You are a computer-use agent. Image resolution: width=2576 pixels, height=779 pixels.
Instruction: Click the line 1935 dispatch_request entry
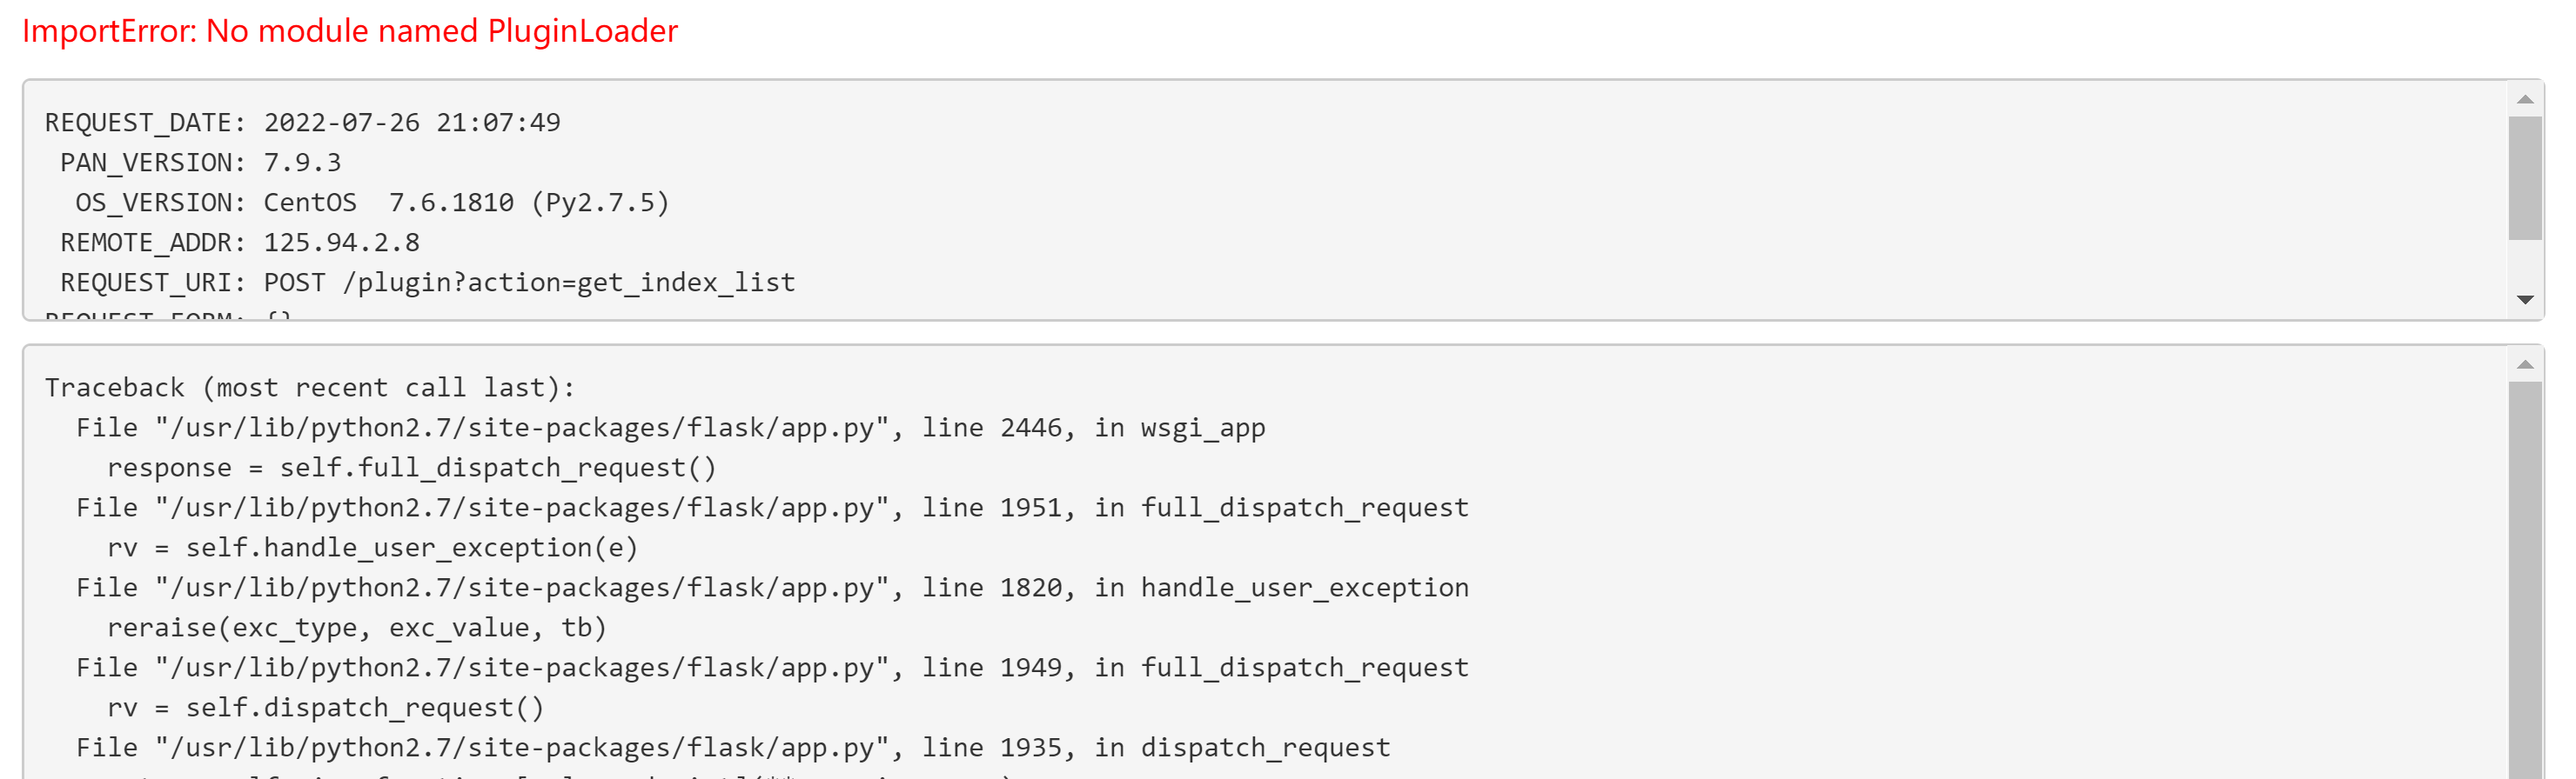734,747
